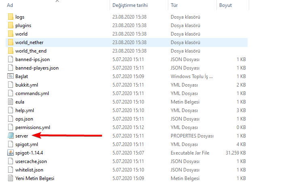Click the "Windows Toplu İş ..." type cell
This screenshot has width=305, height=195.
coord(192,76)
